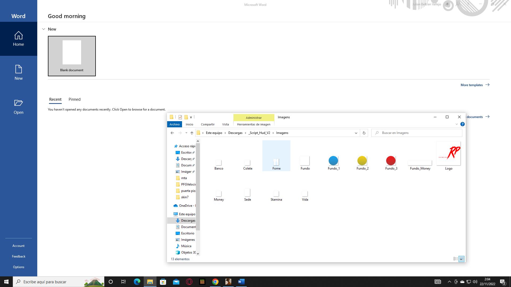Switch to the Pinned tab

tap(75, 99)
